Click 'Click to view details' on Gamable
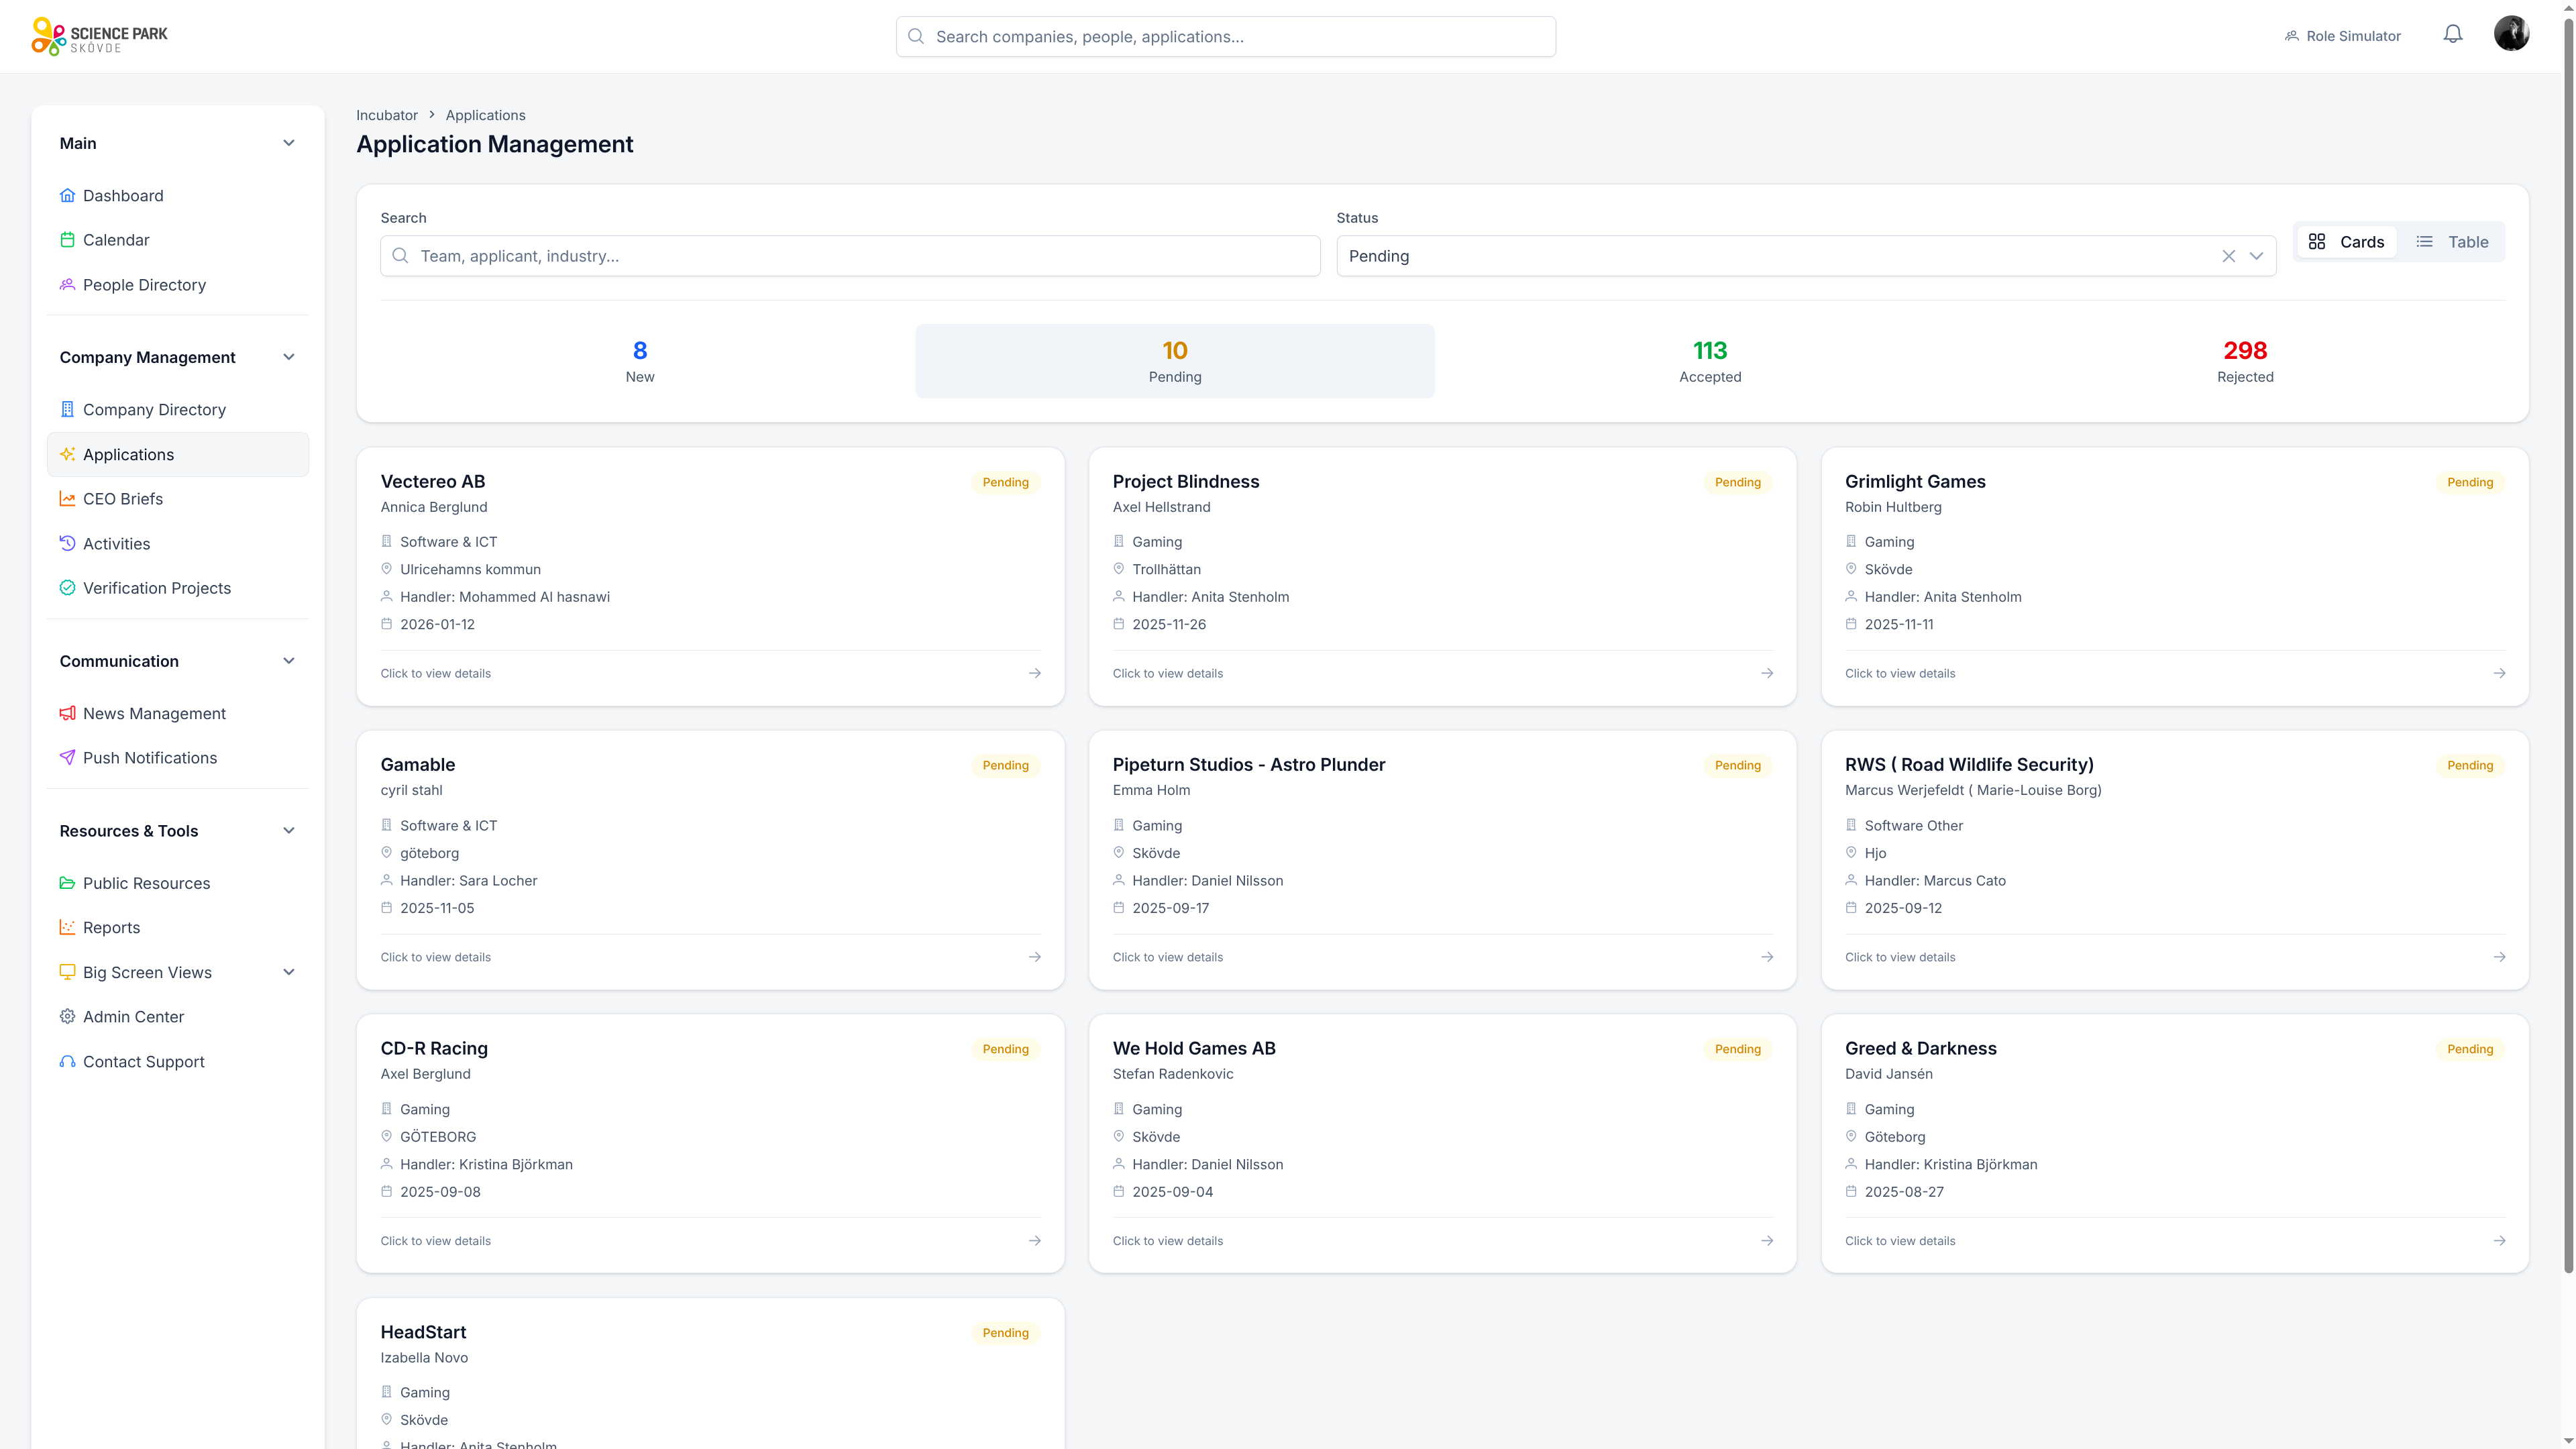 [435, 957]
